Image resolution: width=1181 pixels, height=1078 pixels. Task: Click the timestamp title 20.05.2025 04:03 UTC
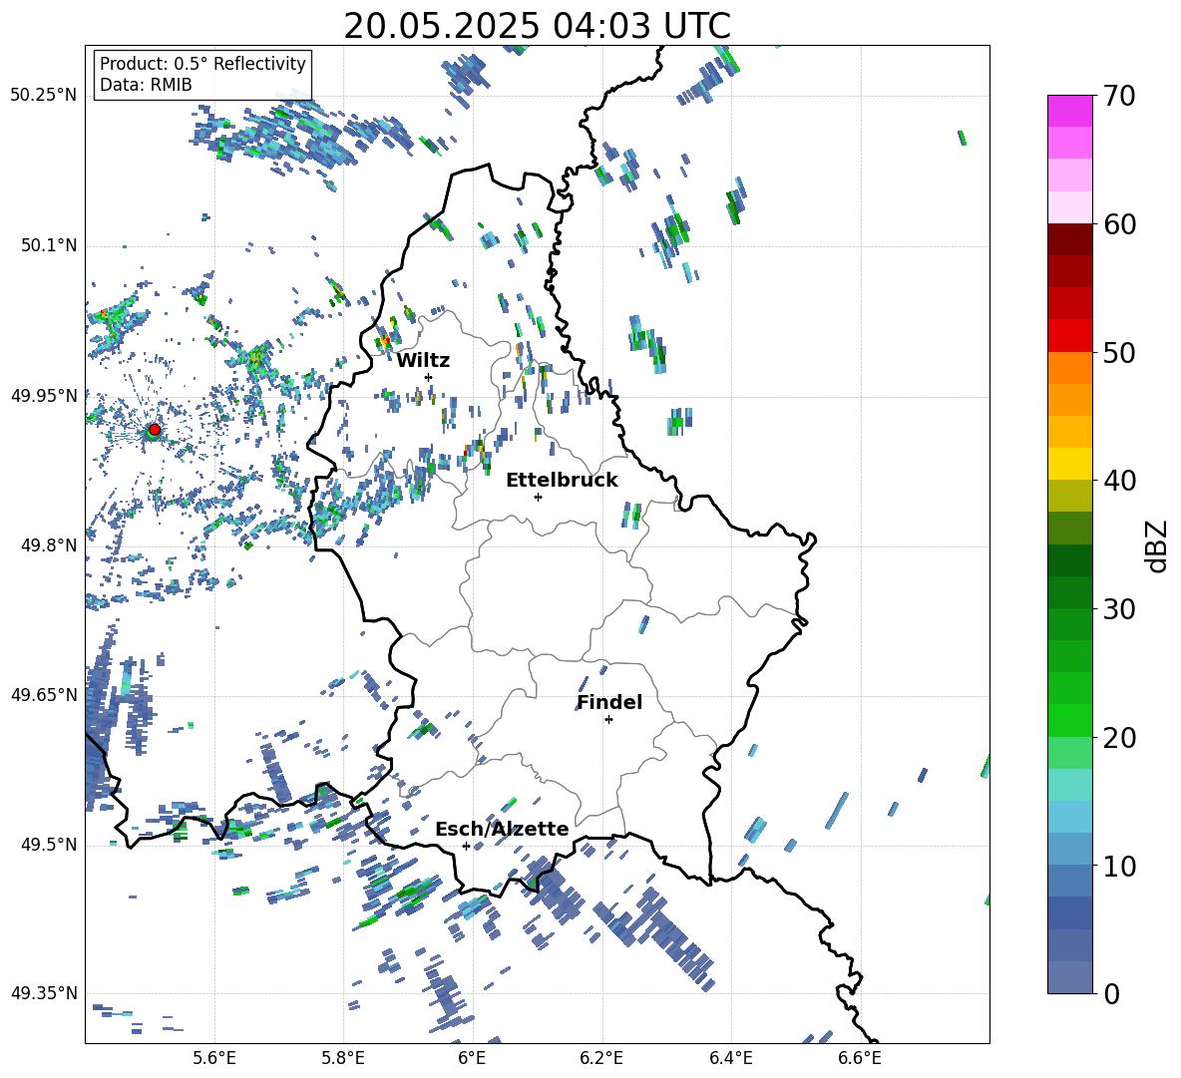click(537, 26)
